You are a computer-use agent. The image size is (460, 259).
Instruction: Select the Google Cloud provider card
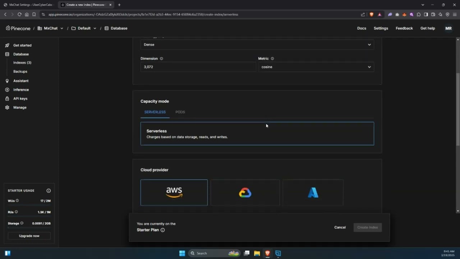pos(245,192)
